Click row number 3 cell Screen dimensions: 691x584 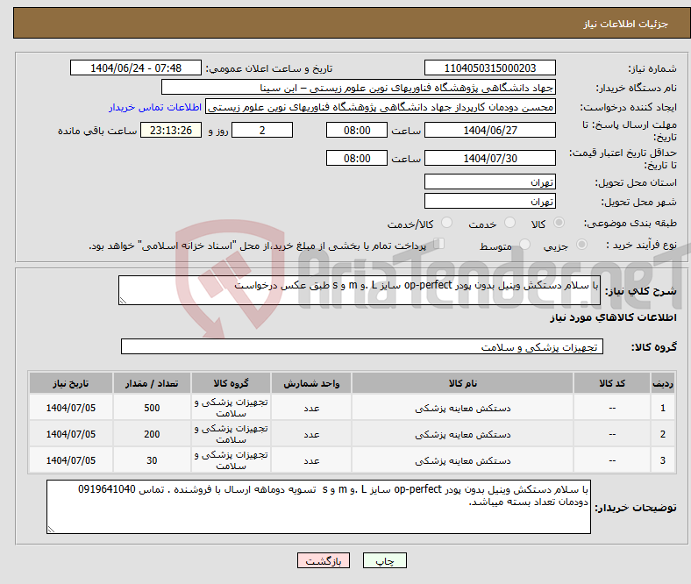[662, 460]
